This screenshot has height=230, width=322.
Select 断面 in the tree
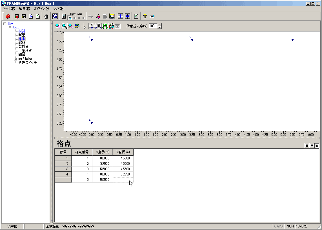pos(22,35)
